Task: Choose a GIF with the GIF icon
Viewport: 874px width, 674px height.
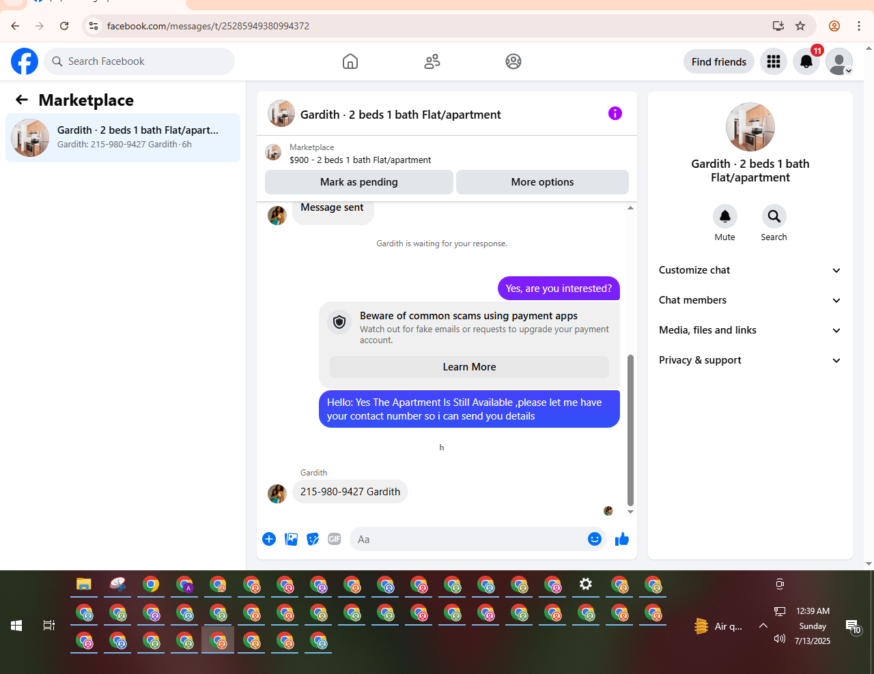Action: coord(335,539)
